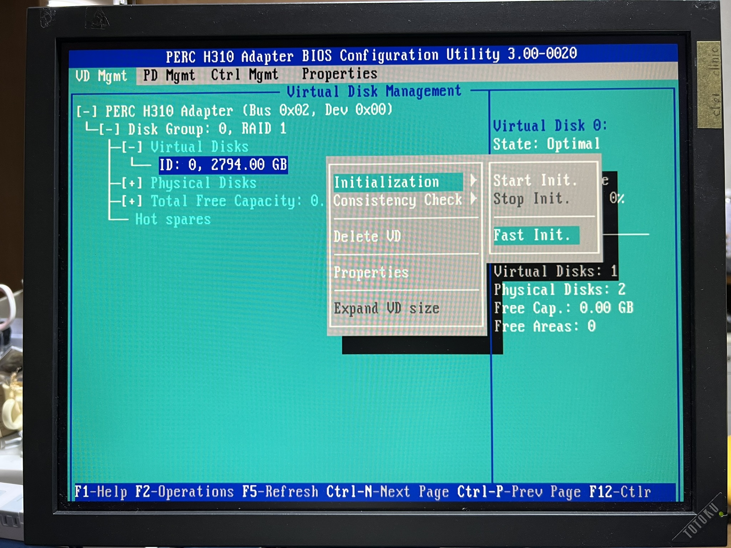
Task: Expand the Total Free Capacity node
Action: [132, 201]
